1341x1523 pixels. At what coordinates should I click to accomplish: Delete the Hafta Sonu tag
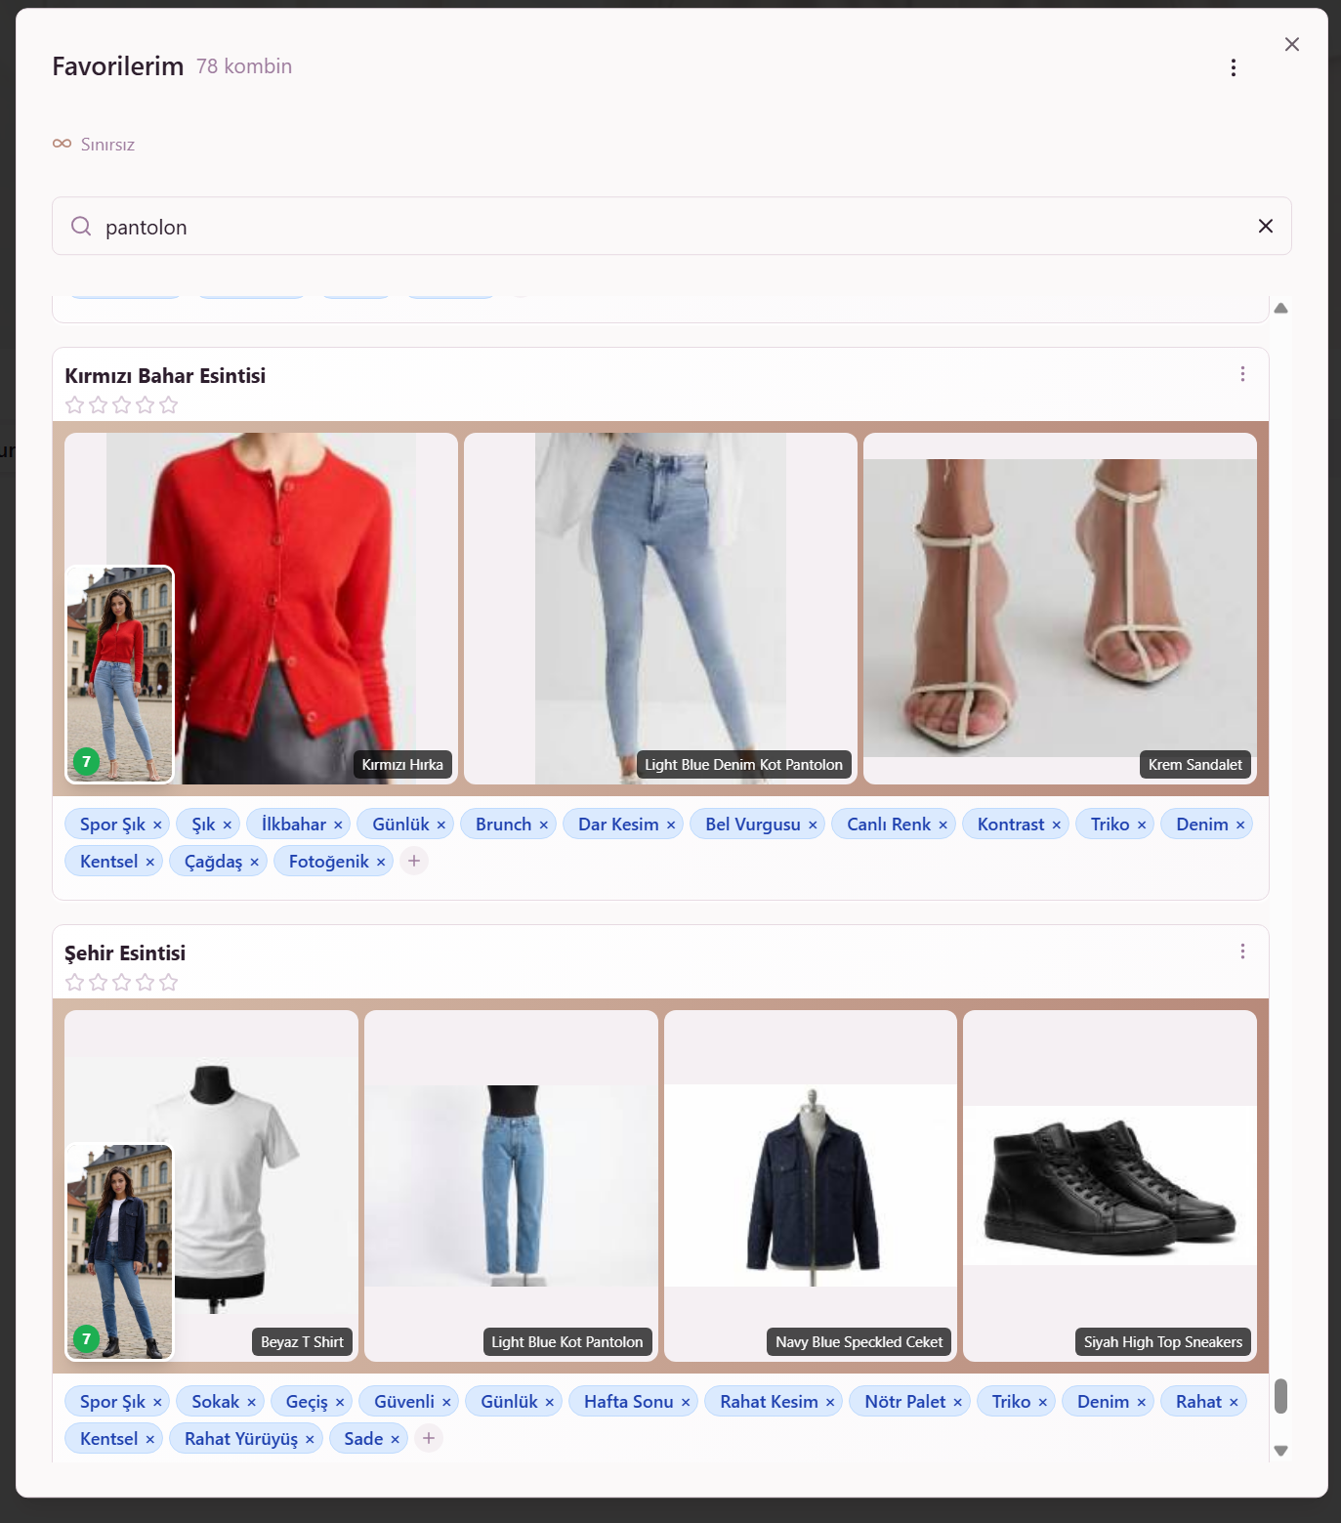[x=686, y=1403]
